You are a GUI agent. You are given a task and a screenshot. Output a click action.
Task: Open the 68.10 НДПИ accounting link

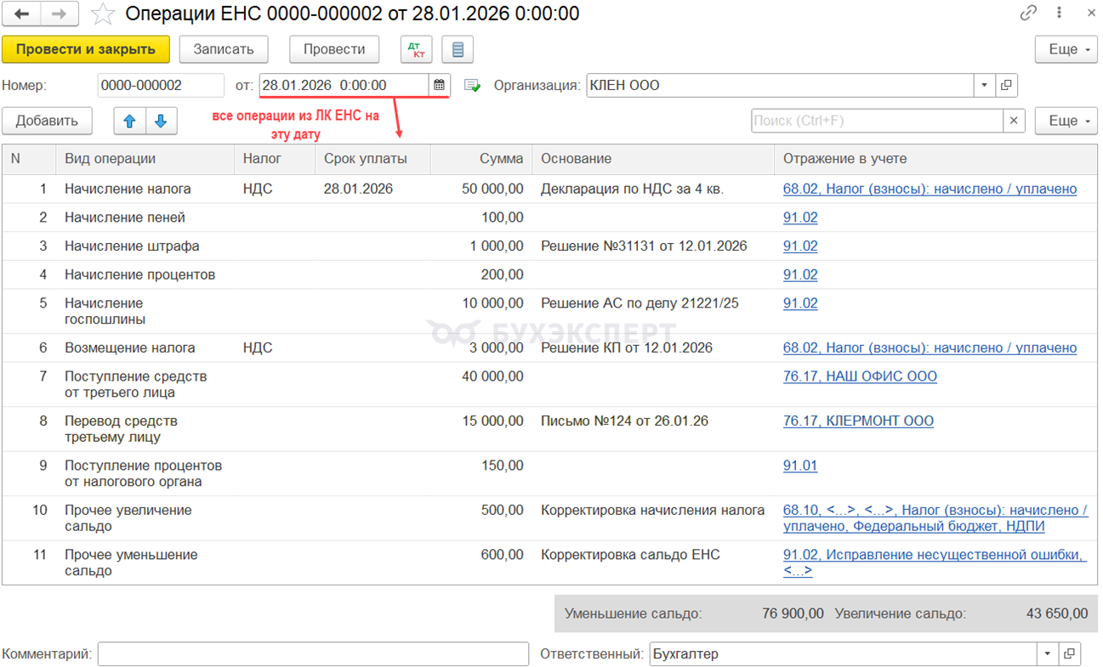point(935,518)
